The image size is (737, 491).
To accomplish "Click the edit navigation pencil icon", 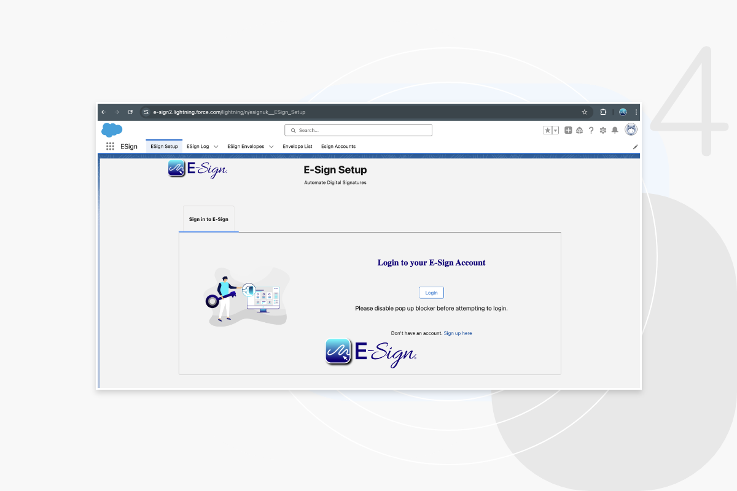I will [635, 147].
